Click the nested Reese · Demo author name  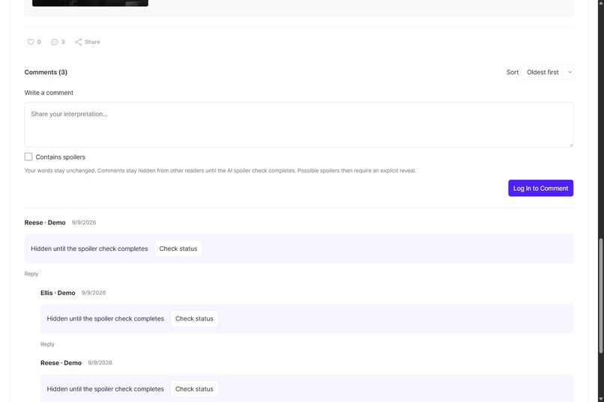coord(61,363)
